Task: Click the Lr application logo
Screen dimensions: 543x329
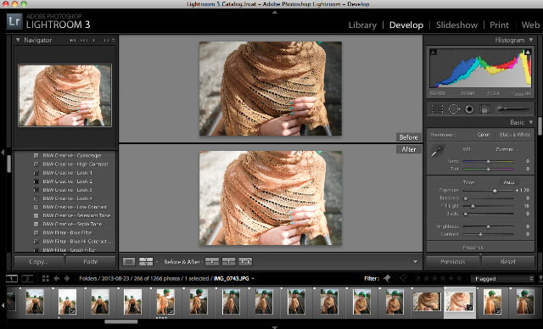Action: pos(14,21)
